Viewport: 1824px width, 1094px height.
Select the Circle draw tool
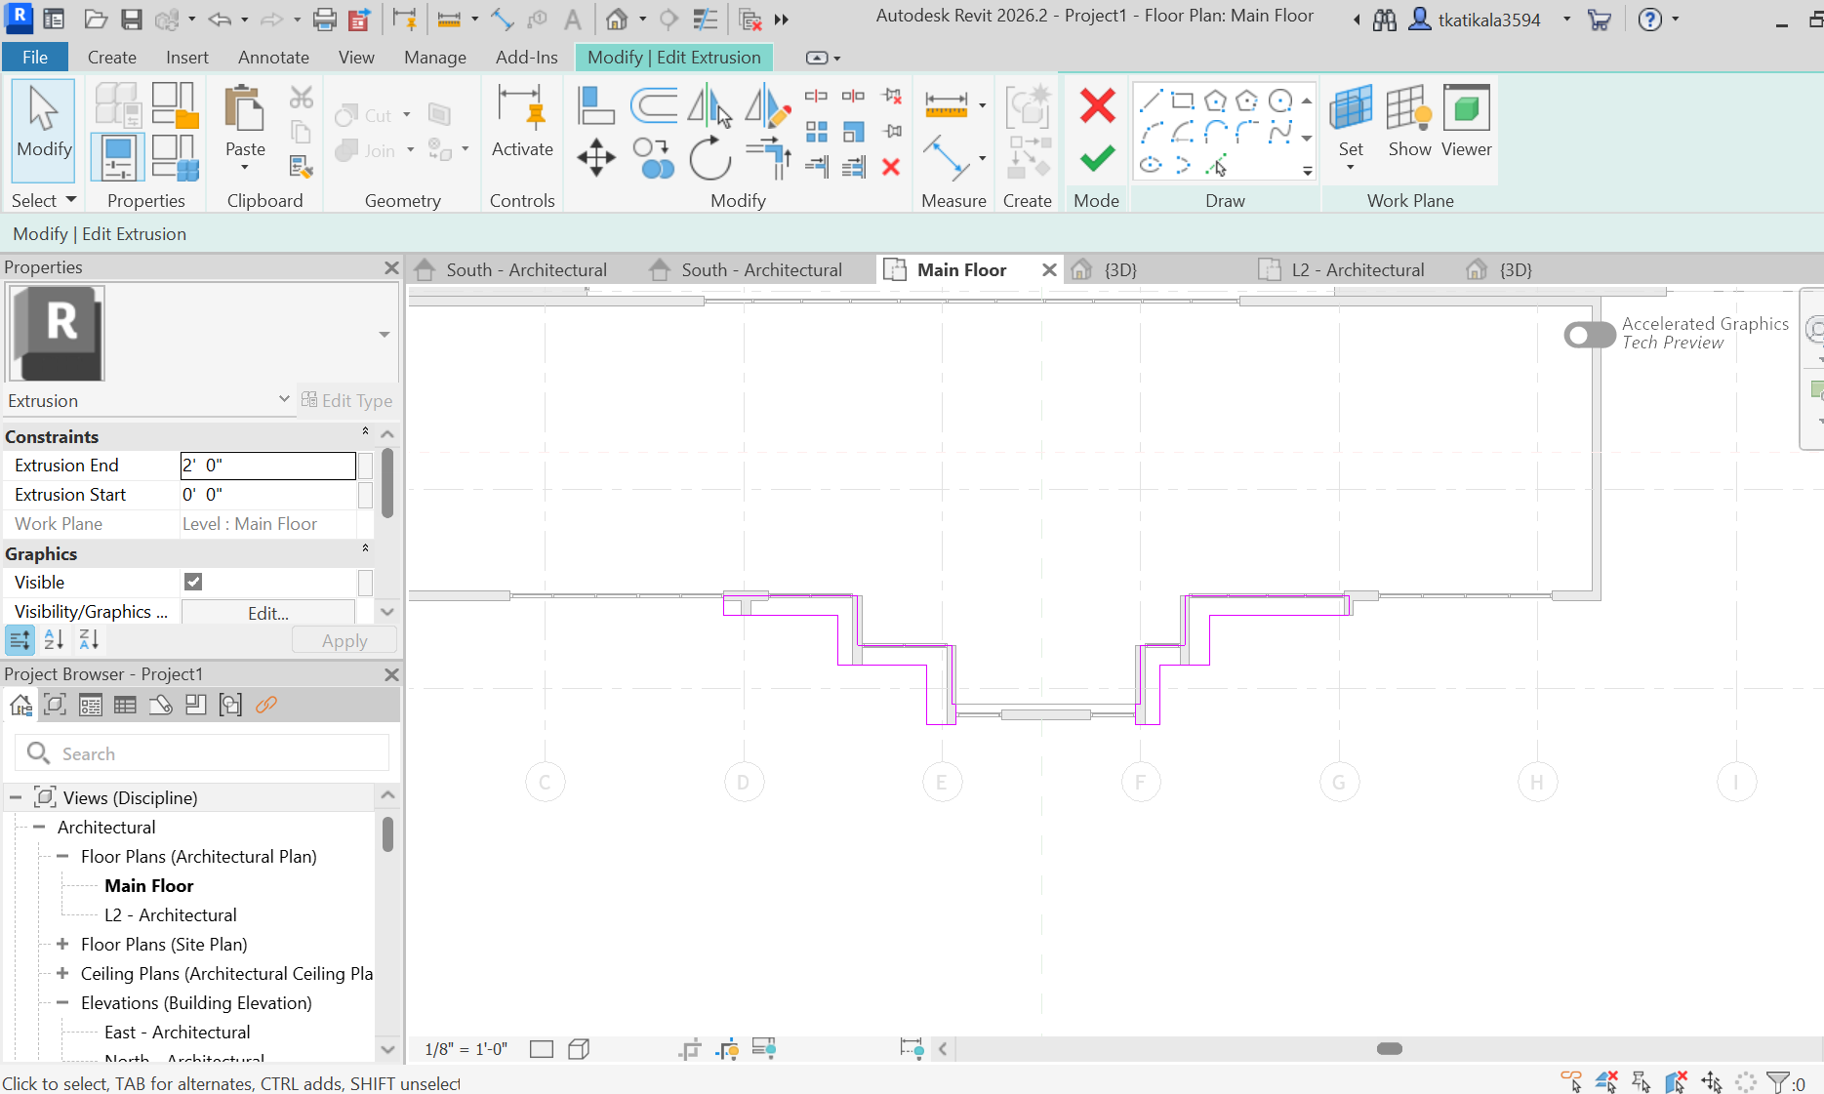[1279, 100]
